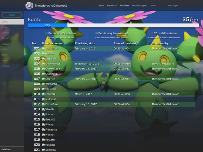
Task: Click the image icon beside Ivysaur
Action: [x=43, y=54]
